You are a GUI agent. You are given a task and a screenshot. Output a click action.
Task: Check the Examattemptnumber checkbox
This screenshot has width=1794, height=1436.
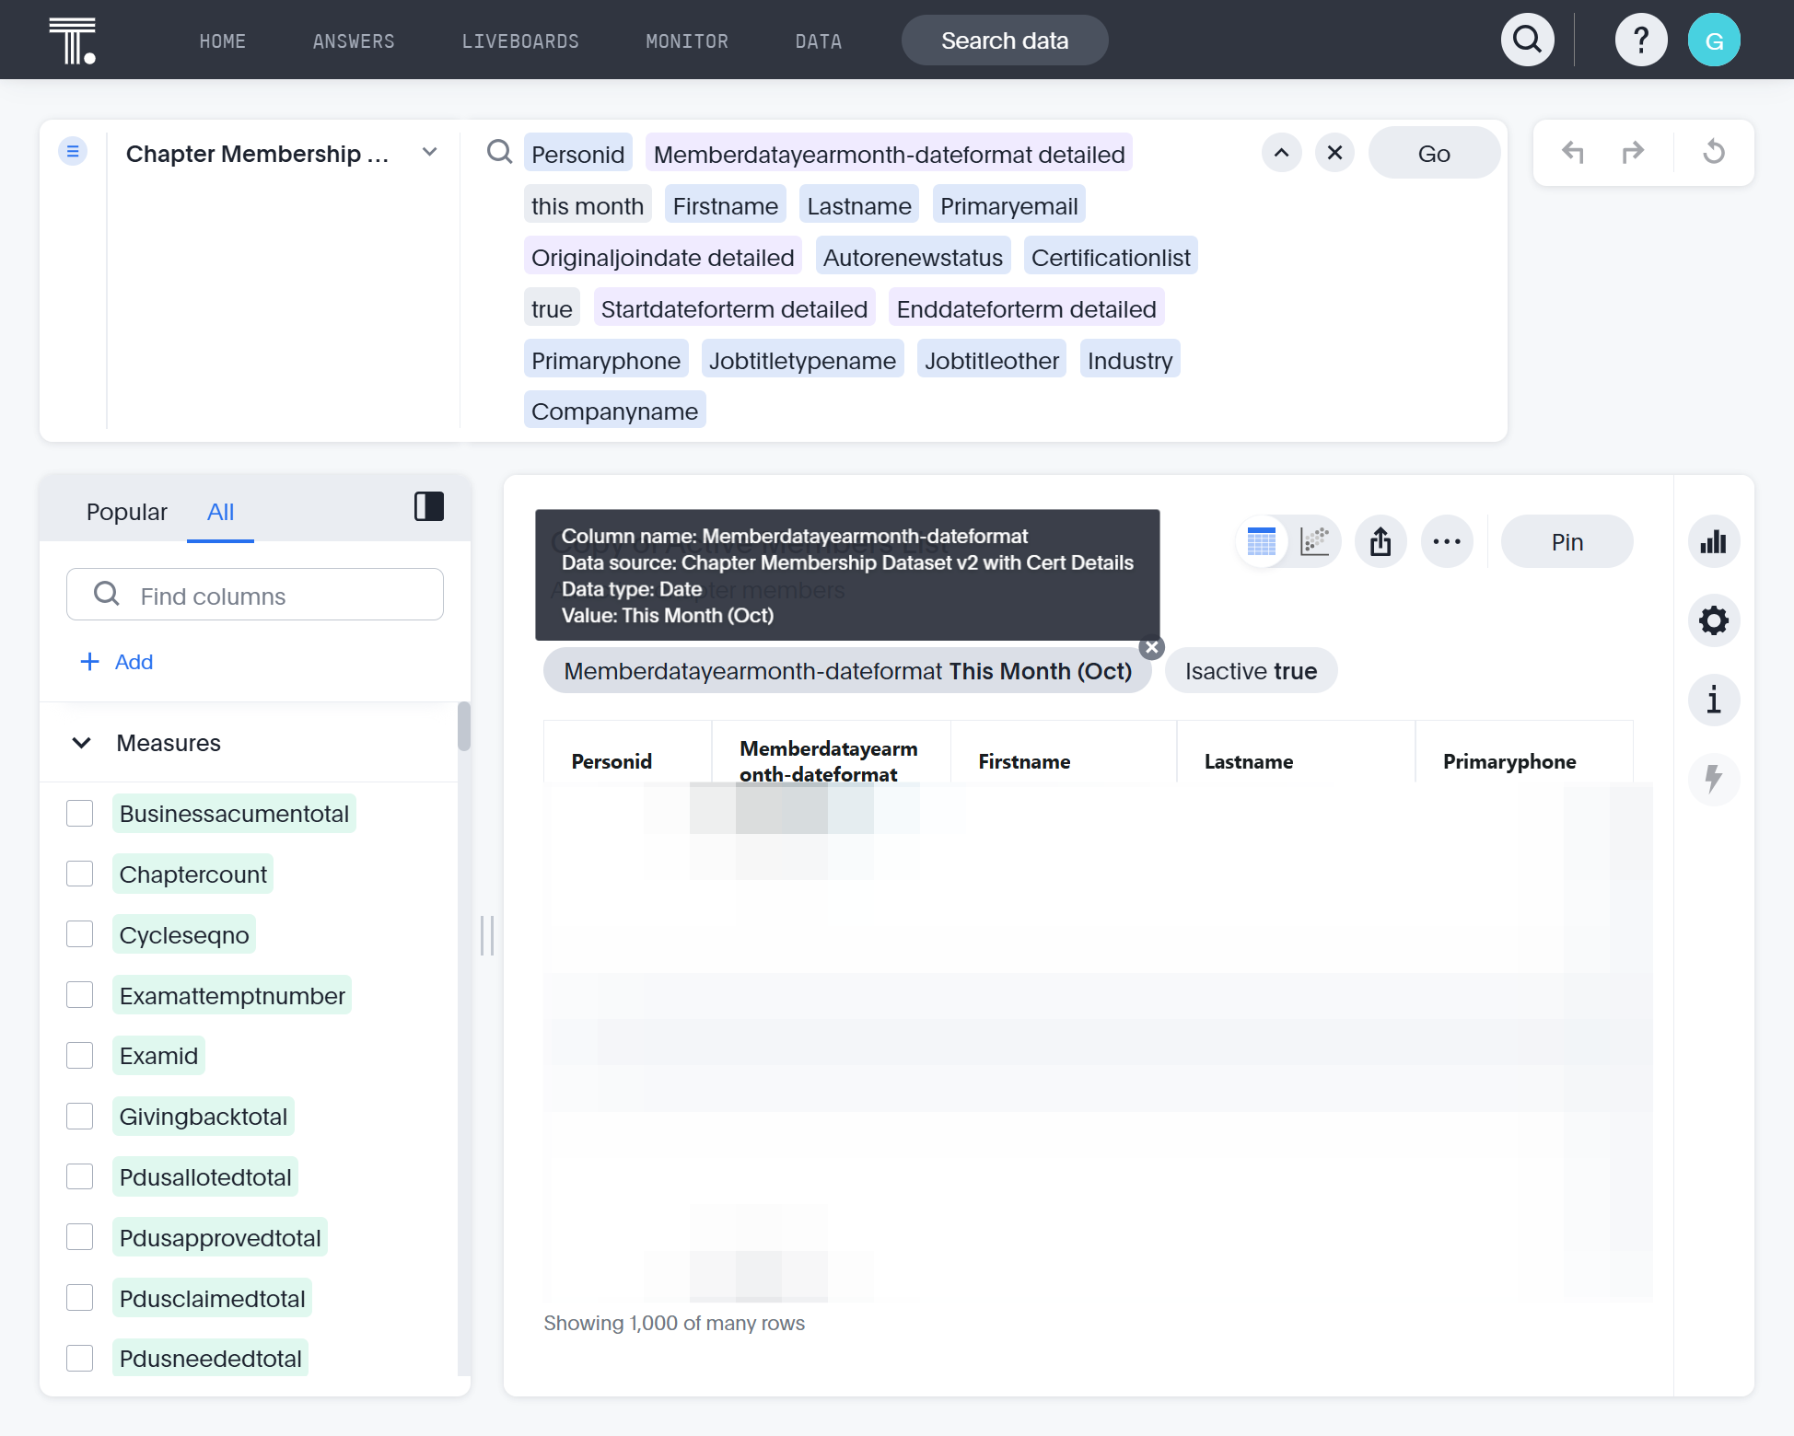click(x=80, y=996)
